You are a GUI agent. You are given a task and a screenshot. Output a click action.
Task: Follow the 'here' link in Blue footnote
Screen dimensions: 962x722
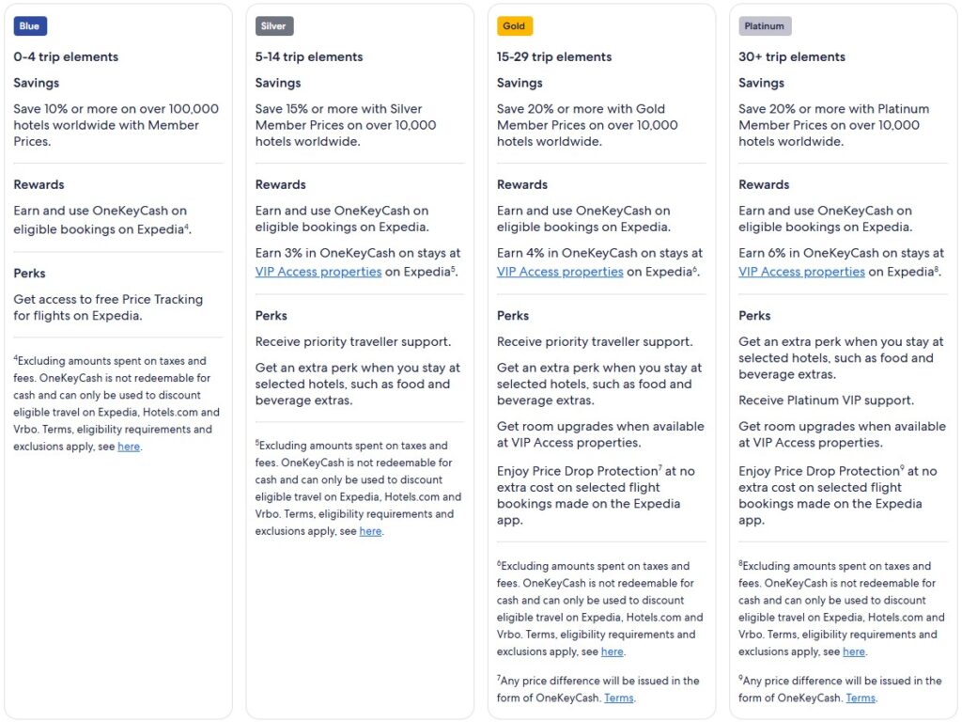point(129,447)
